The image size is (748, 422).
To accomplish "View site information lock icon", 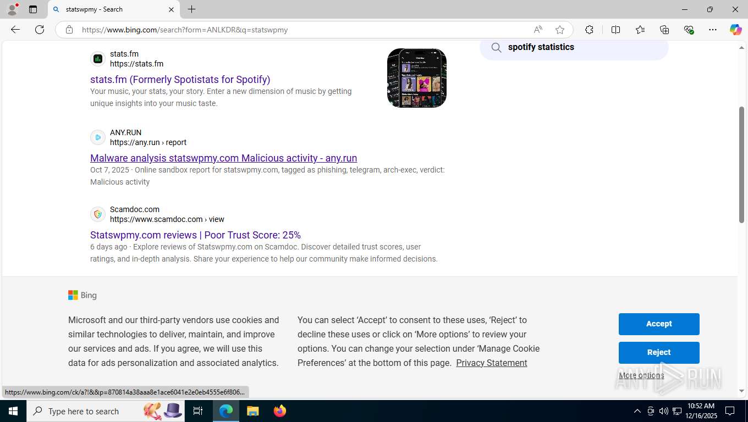I will tap(69, 30).
